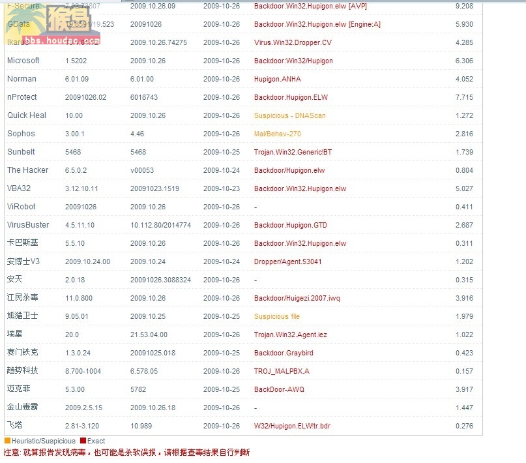Click VirusBuster signature 10.112.80/2014774
Viewport: 526px width, 463px height.
pos(160,225)
